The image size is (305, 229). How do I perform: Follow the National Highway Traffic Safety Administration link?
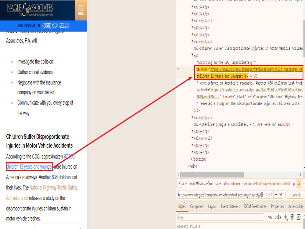click(42, 193)
